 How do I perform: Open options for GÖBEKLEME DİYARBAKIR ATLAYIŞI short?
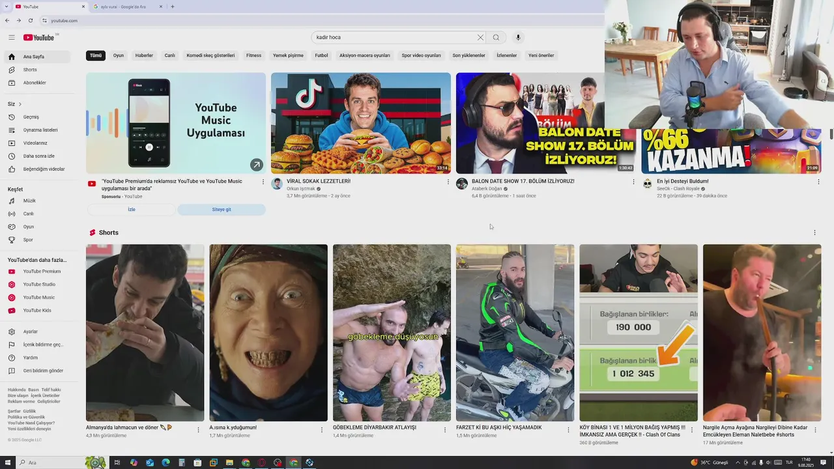tap(445, 430)
